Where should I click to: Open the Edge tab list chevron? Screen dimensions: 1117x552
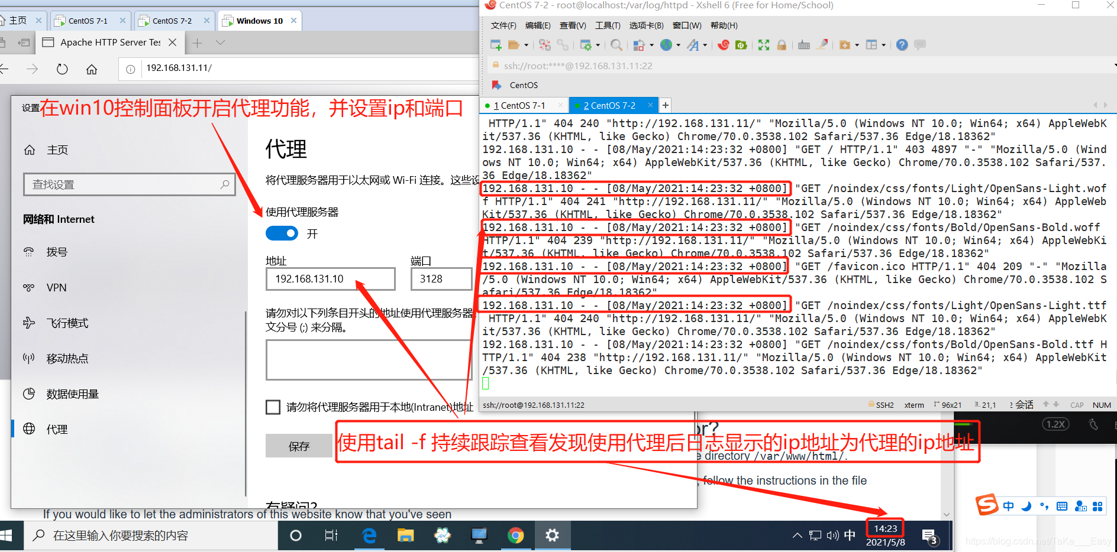pyautogui.click(x=221, y=43)
